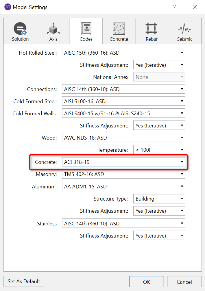Click the Codes book icon

point(86,29)
